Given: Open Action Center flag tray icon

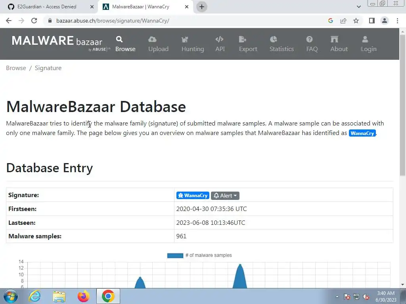Looking at the screenshot, I should tap(347, 297).
